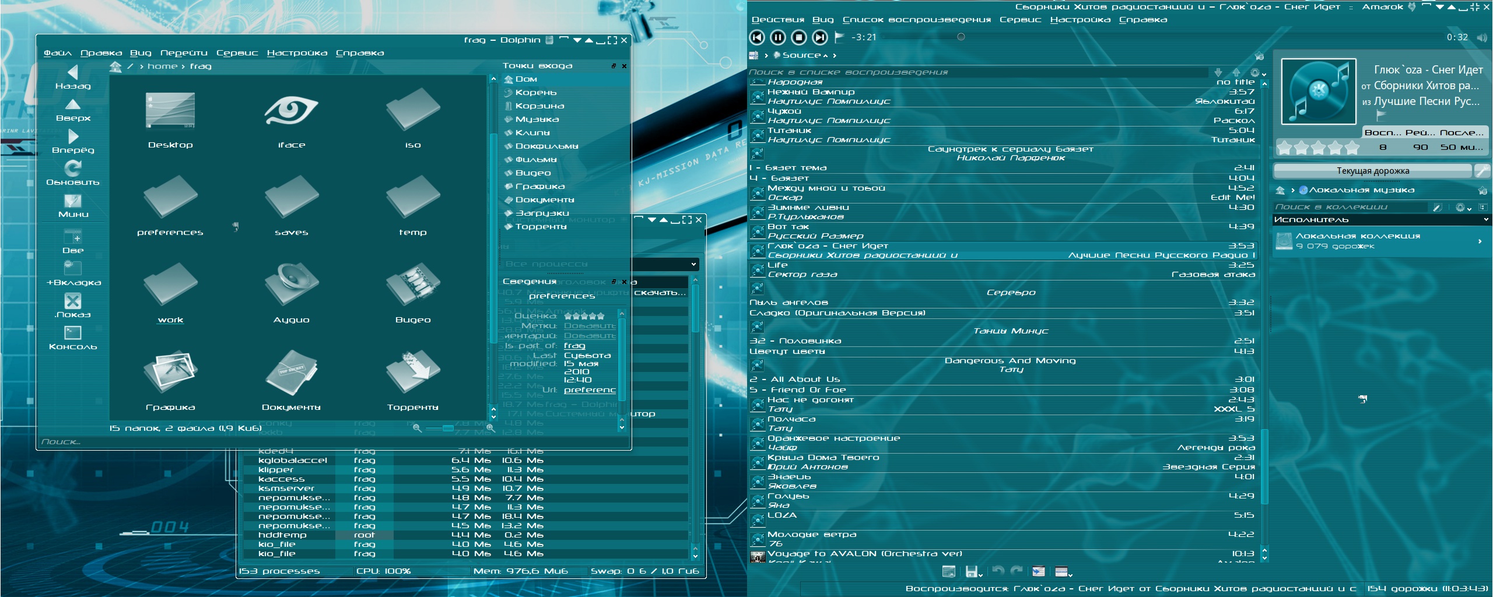Viewport: 1493px width, 597px height.
Task: Open the Amarok Справка menu
Action: 1142,20
